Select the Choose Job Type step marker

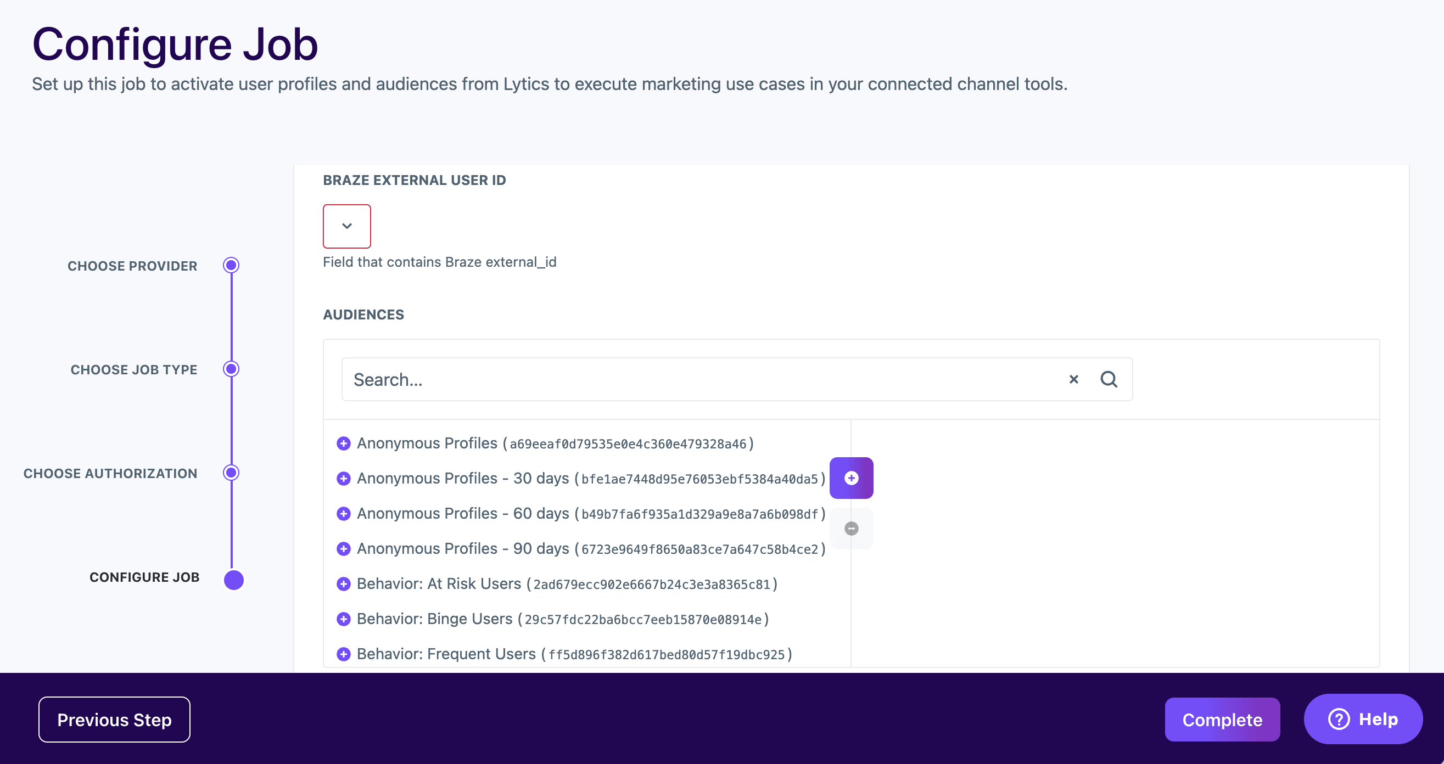(x=231, y=369)
